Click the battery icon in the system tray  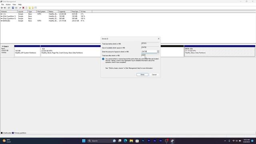tap(240, 141)
